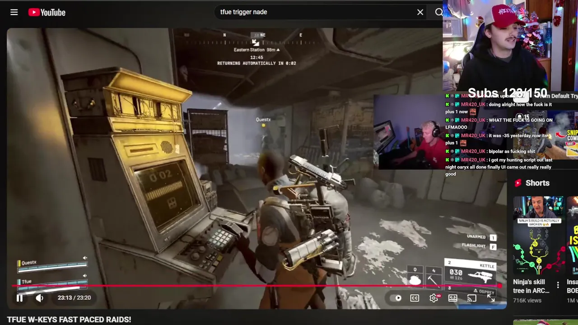Open the Shorts section header
The width and height of the screenshot is (578, 325).
[x=531, y=183]
